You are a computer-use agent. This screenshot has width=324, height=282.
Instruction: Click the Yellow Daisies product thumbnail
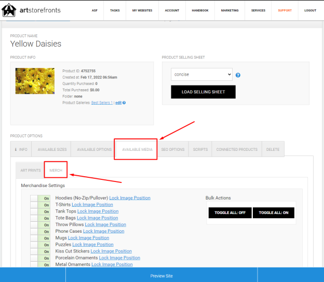tap(35, 81)
